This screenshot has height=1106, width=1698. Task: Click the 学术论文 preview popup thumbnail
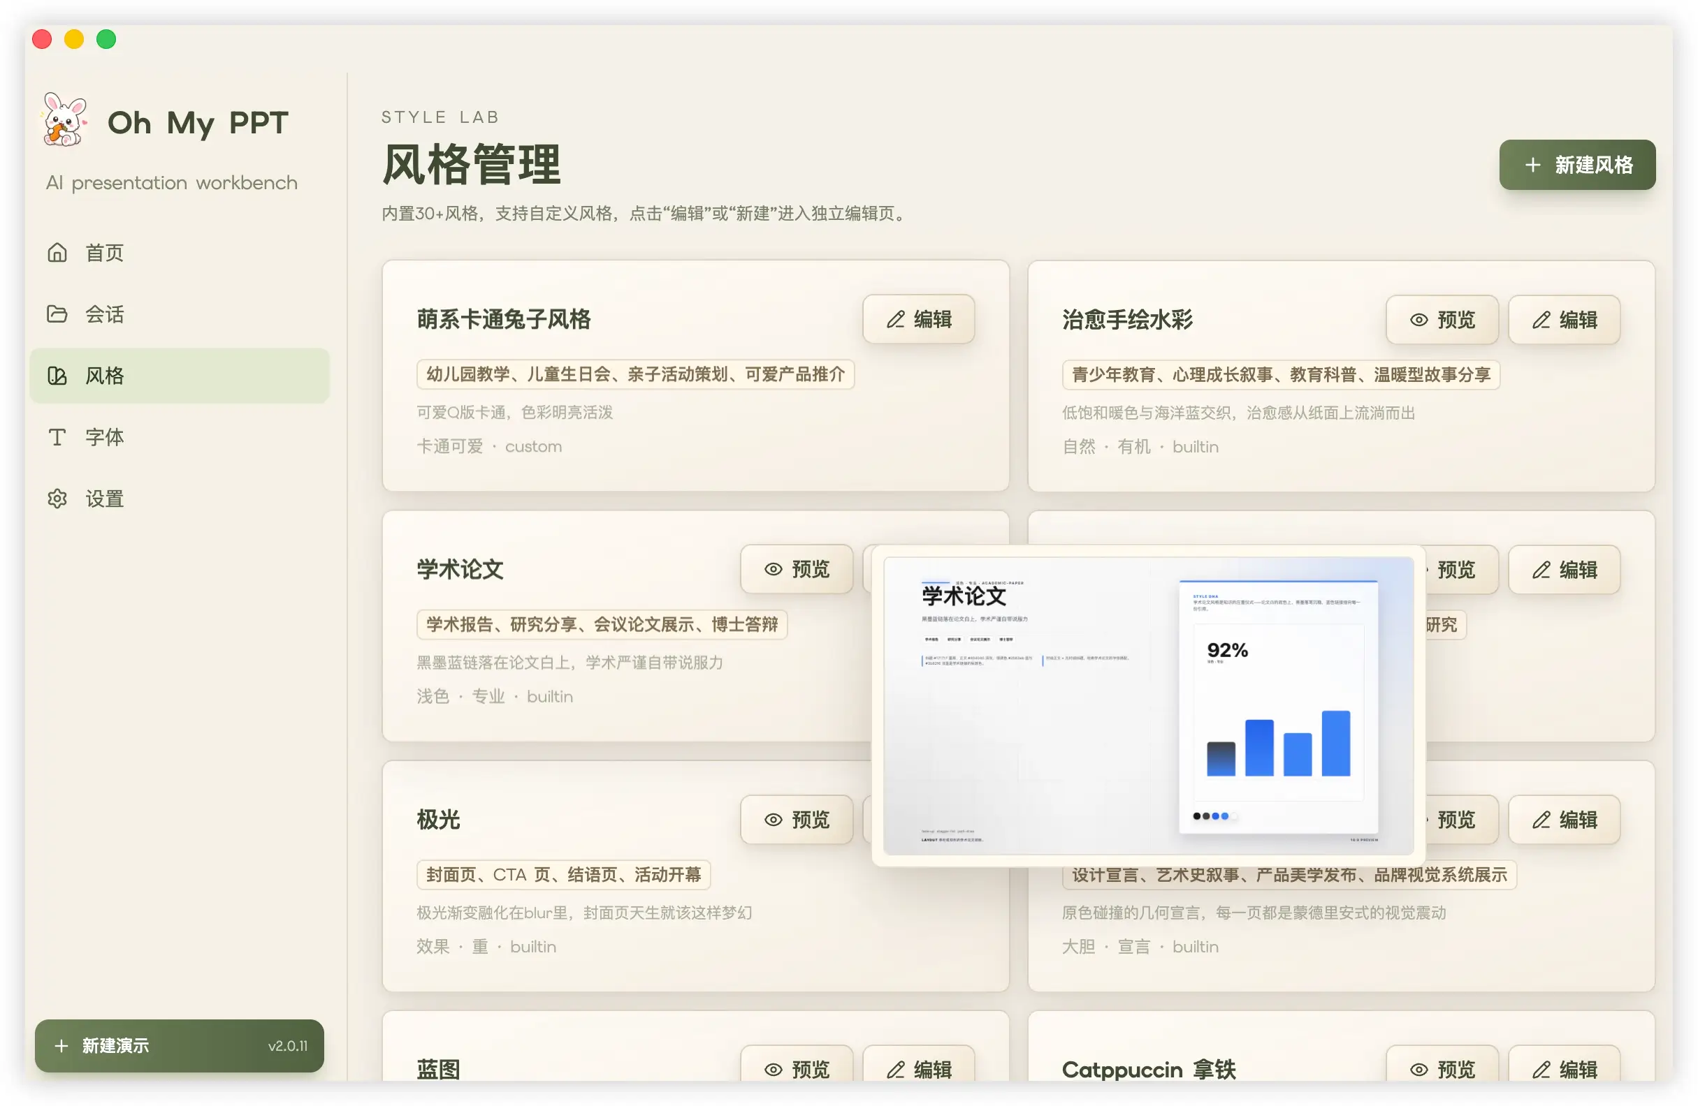tap(1148, 705)
